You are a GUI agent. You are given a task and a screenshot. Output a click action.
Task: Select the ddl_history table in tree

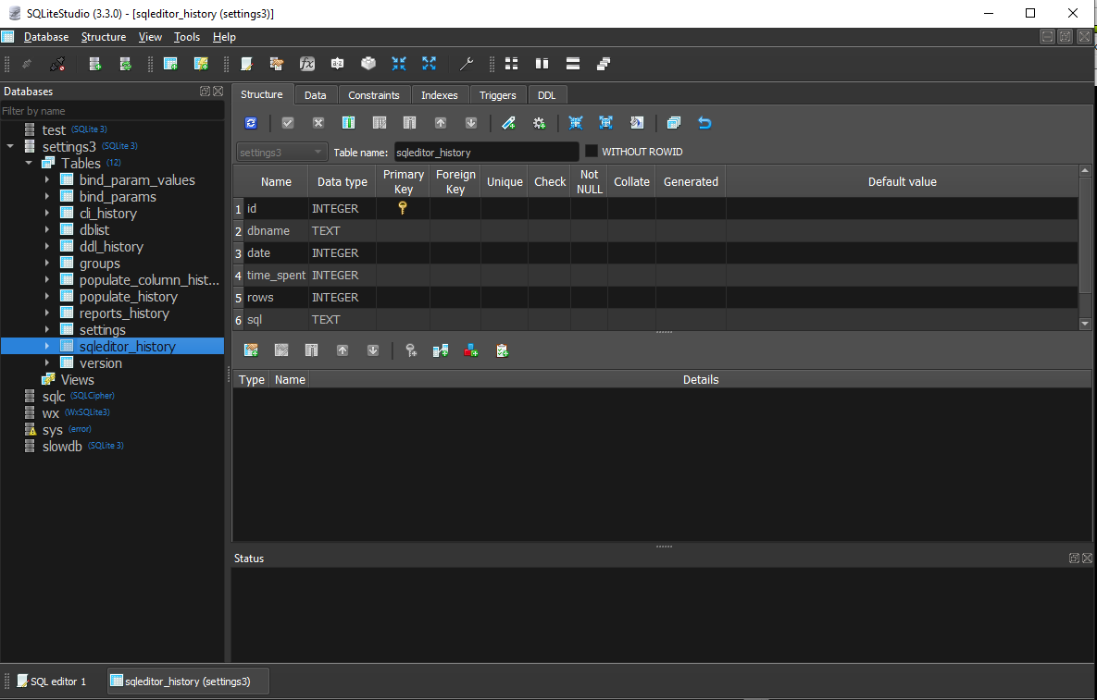111,247
